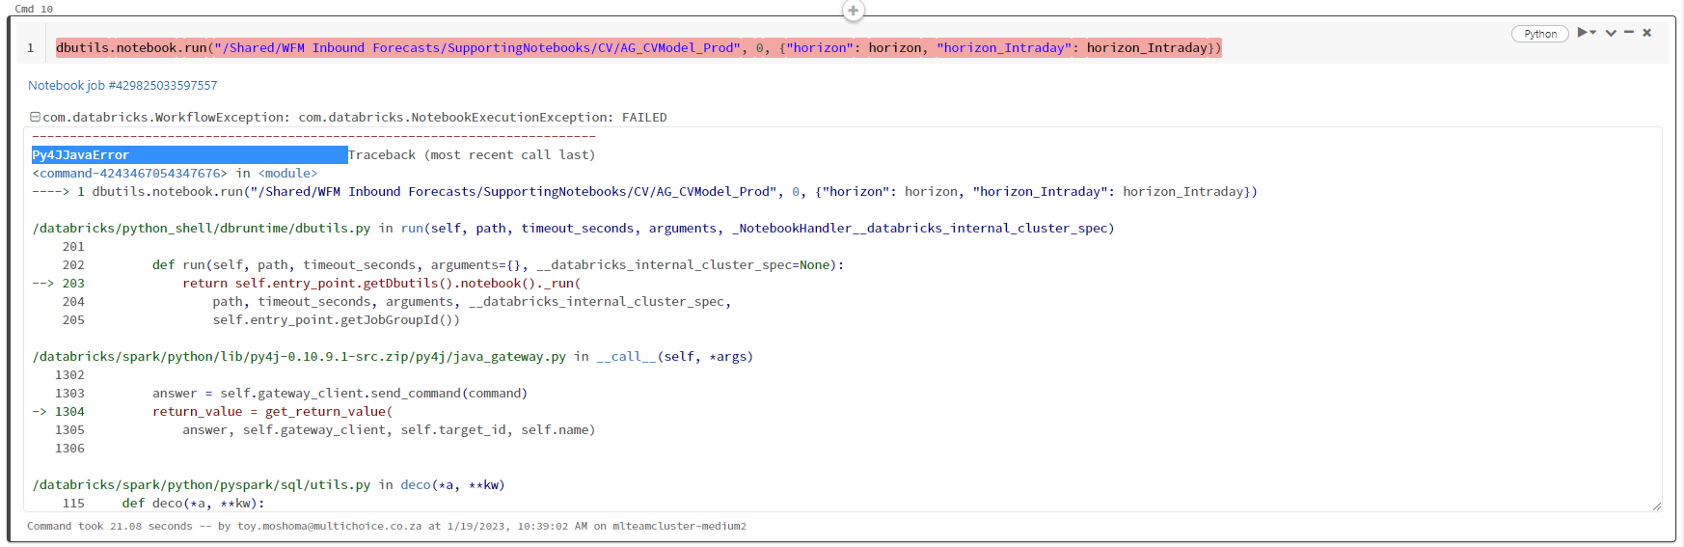
Task: Click the java_gateway.py path in the traceback
Action: pos(299,357)
